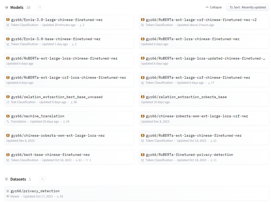The image size is (271, 205).
Task: Click the Models count number 16
Action: click(28, 7)
